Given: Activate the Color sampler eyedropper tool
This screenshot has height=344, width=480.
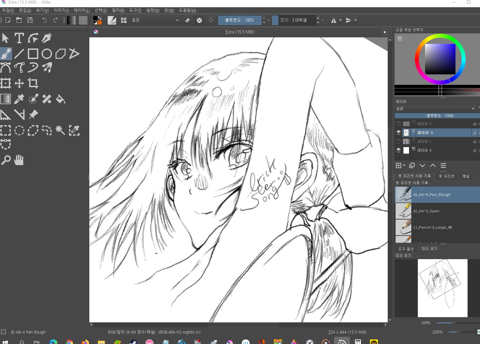Looking at the screenshot, I should coord(19,99).
